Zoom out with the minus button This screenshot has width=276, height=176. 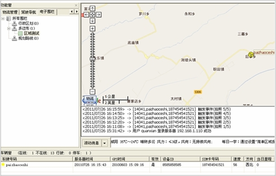coord(92,92)
